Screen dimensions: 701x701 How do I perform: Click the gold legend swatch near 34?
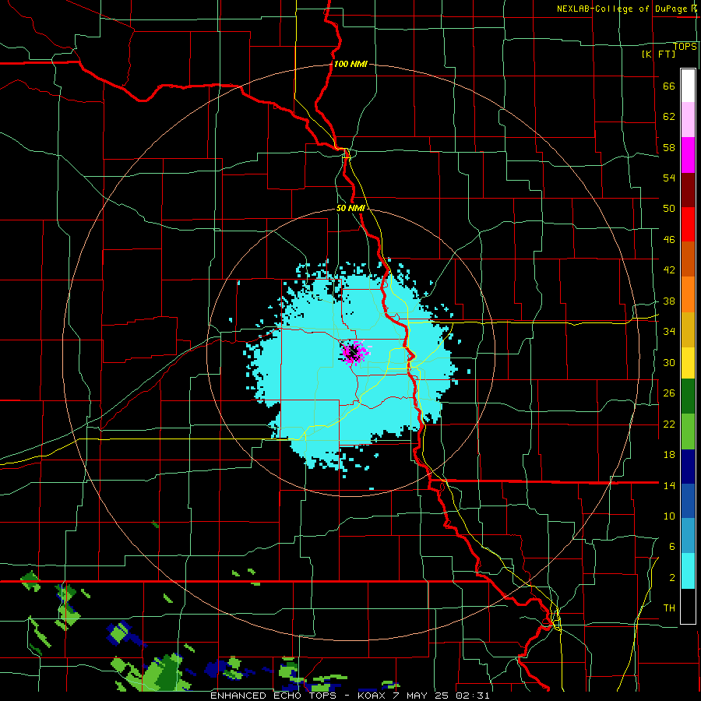[688, 329]
